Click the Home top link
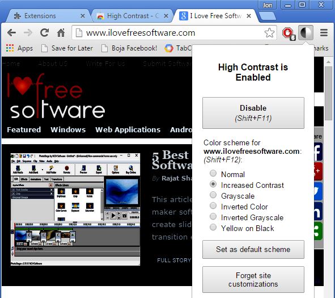335x298 pixels. (11, 64)
